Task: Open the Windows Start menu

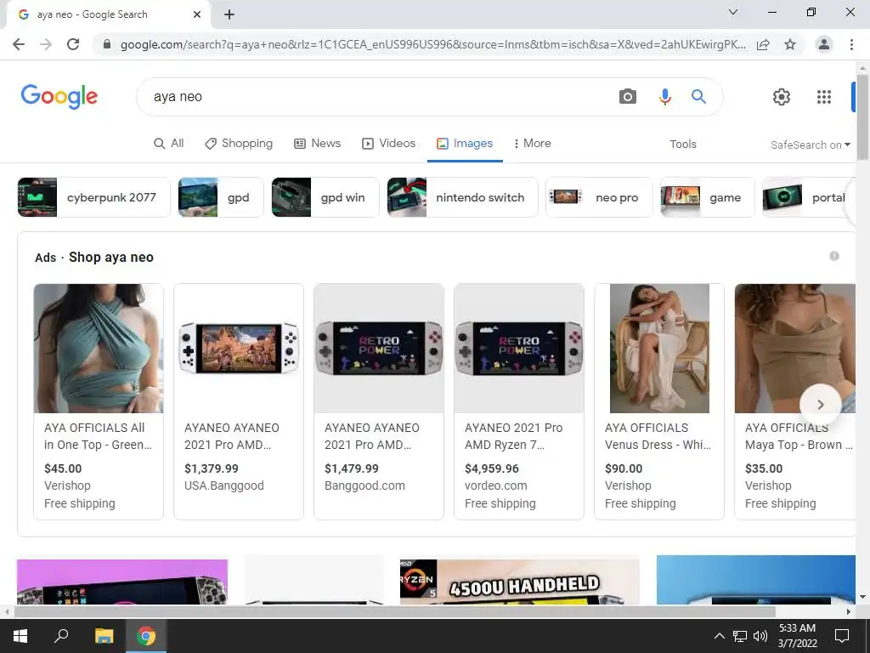Action: pyautogui.click(x=20, y=636)
